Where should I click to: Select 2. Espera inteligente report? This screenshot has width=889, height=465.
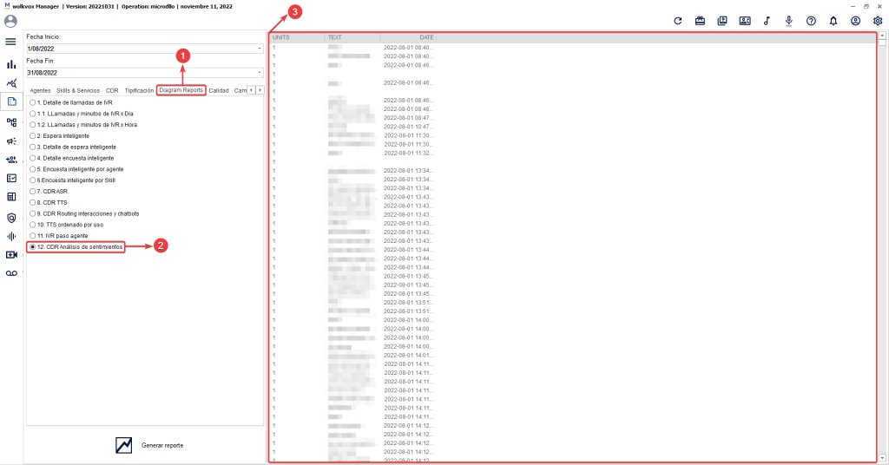click(x=60, y=136)
